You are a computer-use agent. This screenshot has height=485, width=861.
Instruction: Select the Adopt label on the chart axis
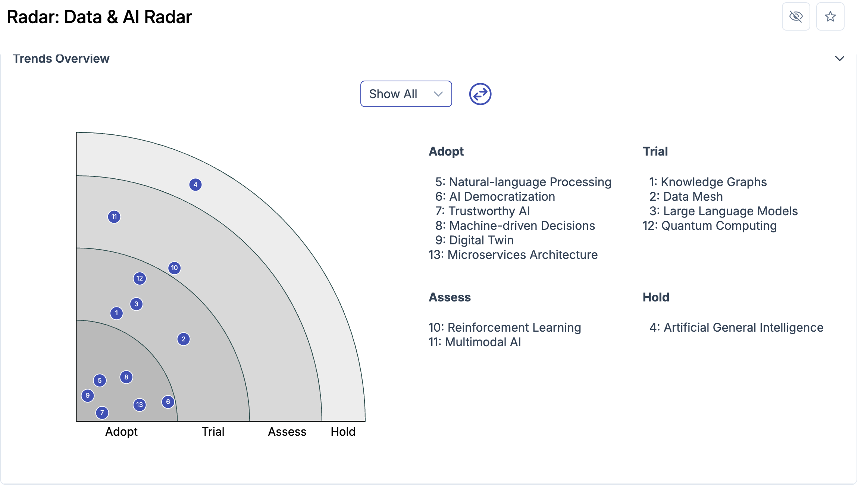(x=121, y=432)
